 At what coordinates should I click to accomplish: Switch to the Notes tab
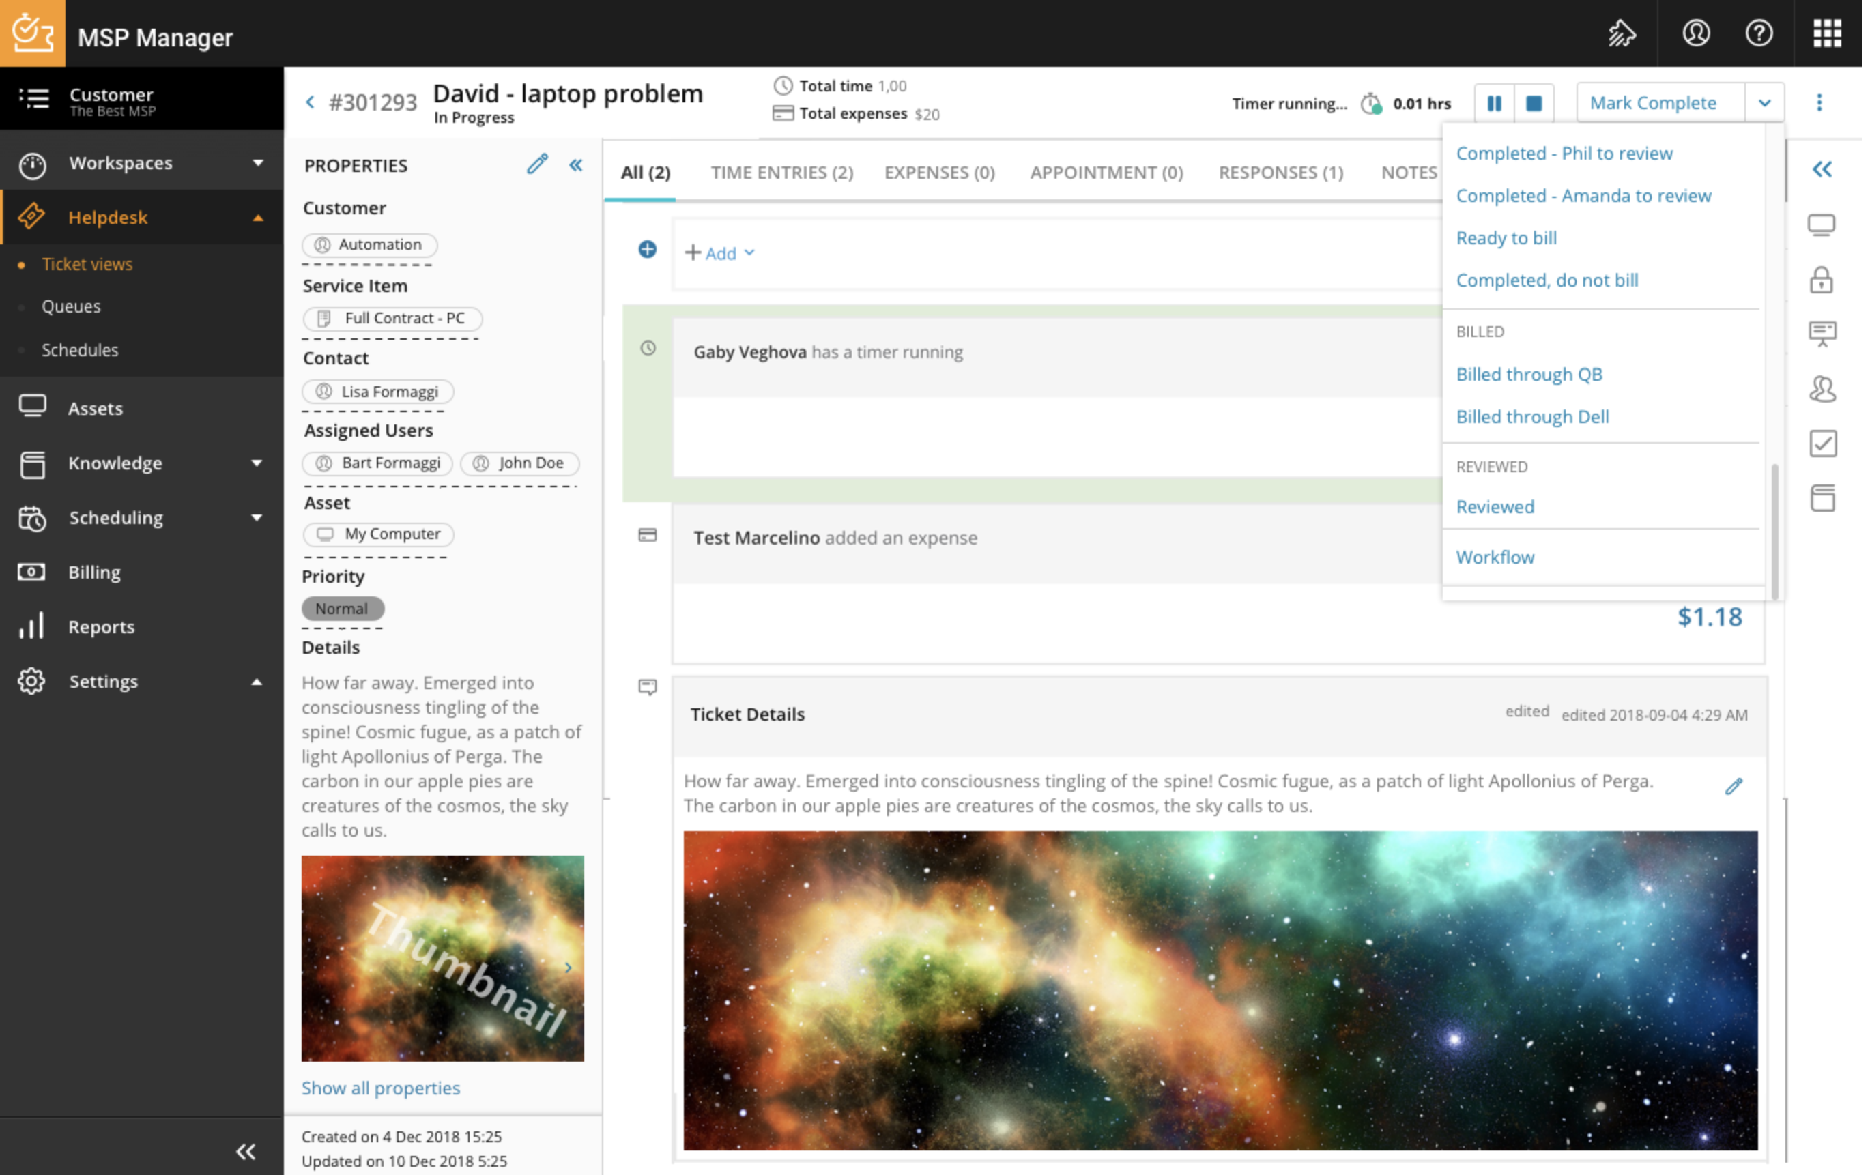click(x=1409, y=173)
